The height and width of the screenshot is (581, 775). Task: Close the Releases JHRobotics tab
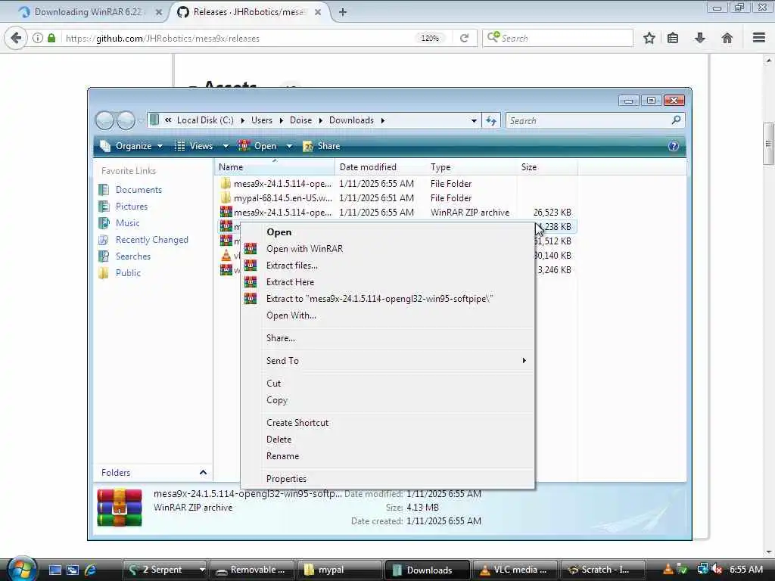coord(318,12)
